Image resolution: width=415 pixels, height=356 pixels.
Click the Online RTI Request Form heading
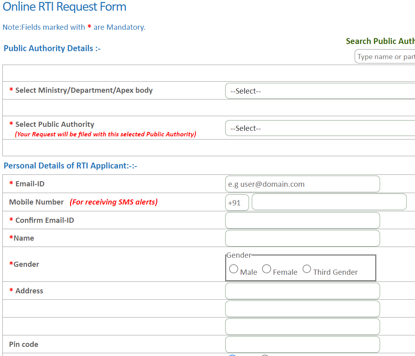[x=64, y=7]
